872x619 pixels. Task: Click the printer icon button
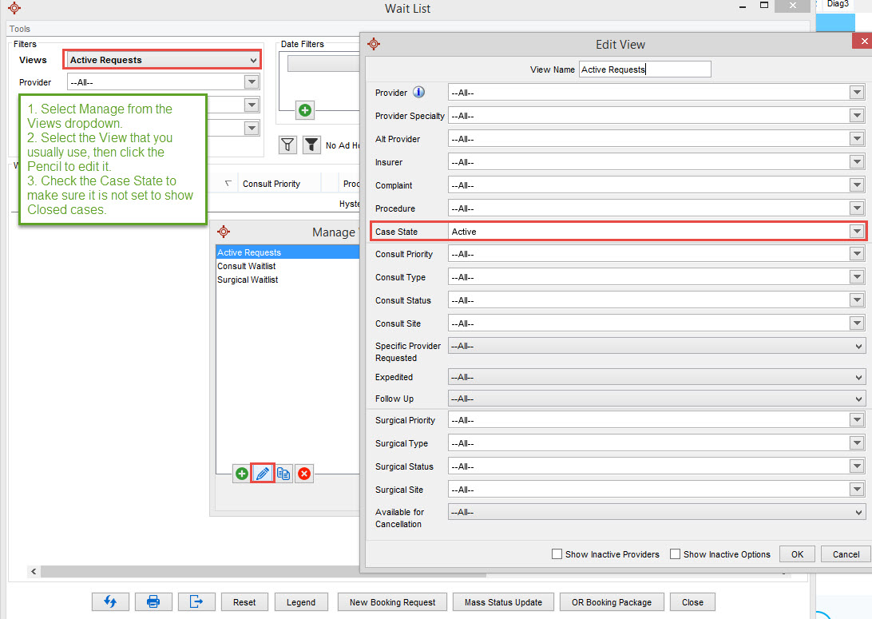[153, 601]
